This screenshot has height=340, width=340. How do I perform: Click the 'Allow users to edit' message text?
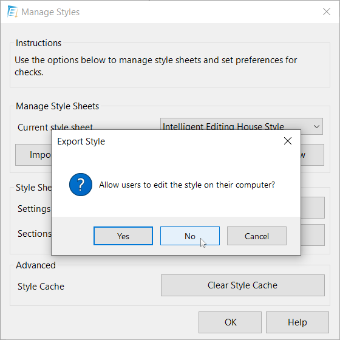pos(187,185)
